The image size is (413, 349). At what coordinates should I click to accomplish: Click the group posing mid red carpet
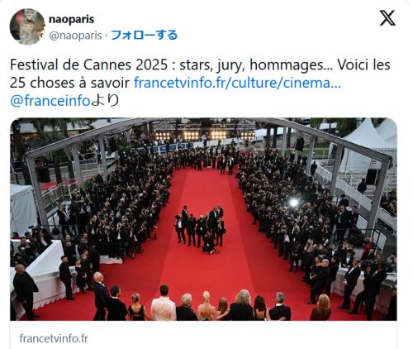click(x=201, y=229)
